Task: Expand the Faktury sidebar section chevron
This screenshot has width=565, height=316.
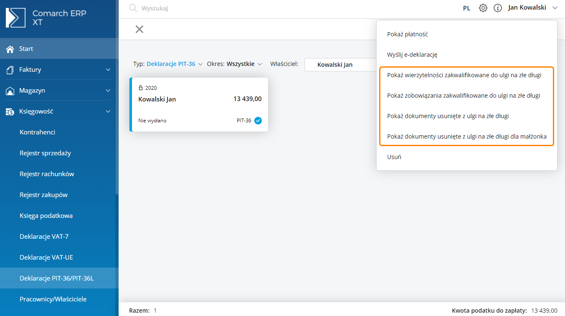Action: (x=108, y=70)
